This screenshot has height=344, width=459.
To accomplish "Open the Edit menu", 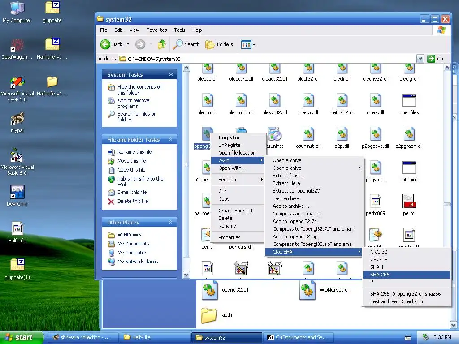I will (118, 30).
